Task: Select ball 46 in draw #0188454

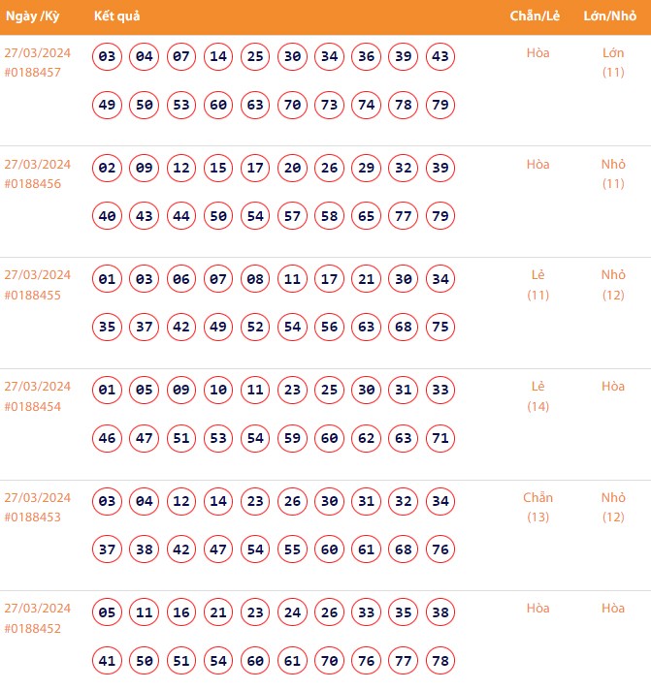Action: (x=108, y=438)
